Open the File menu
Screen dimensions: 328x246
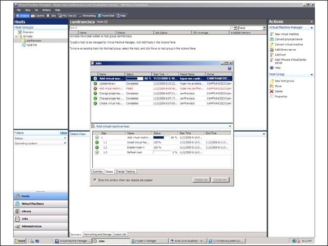point(18,10)
